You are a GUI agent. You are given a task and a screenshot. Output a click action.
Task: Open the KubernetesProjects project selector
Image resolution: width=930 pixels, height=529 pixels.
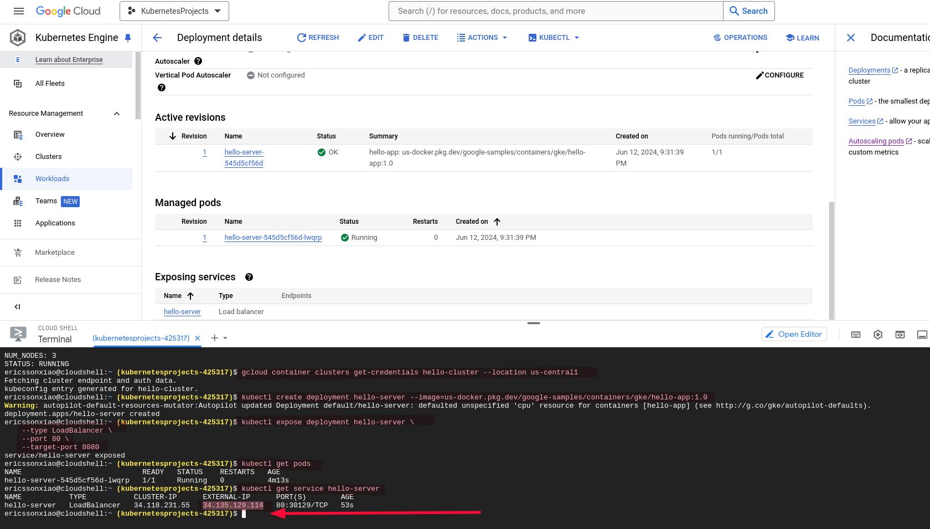coord(174,11)
